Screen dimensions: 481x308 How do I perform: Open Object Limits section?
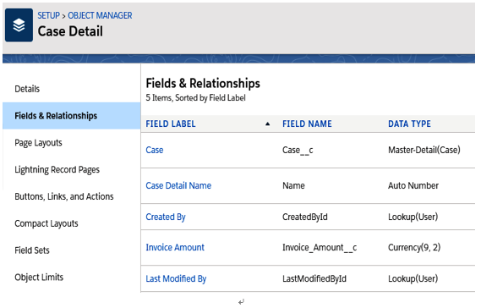click(x=39, y=278)
